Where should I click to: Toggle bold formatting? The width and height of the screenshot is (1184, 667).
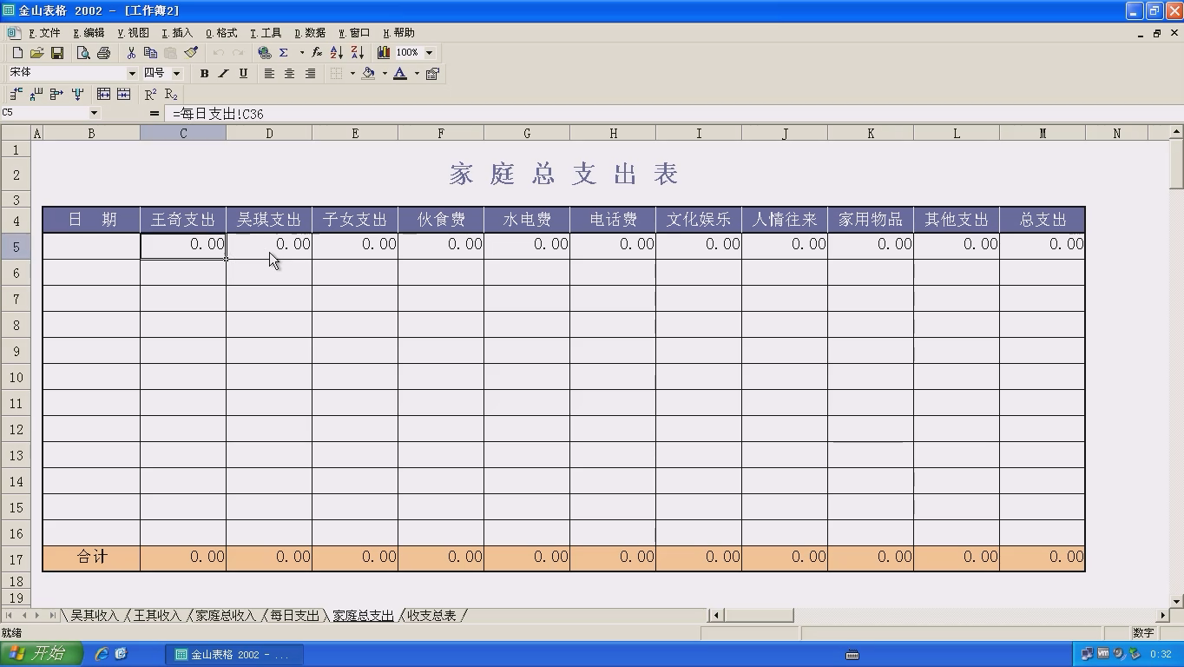click(x=204, y=74)
